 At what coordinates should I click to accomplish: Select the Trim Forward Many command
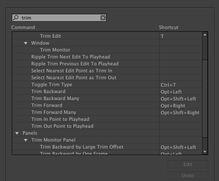54,112
